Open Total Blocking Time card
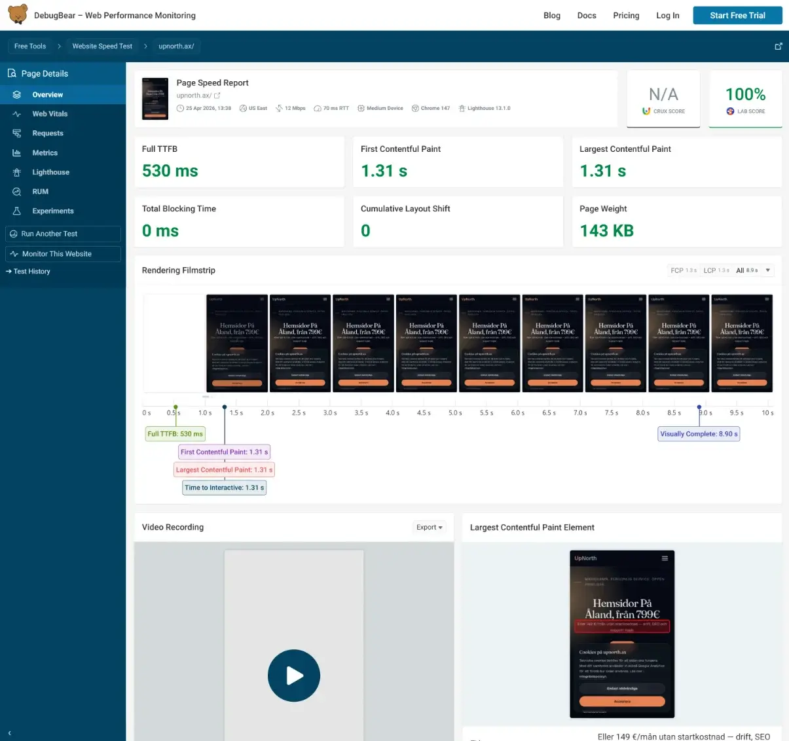The height and width of the screenshot is (741, 789). coord(239,222)
